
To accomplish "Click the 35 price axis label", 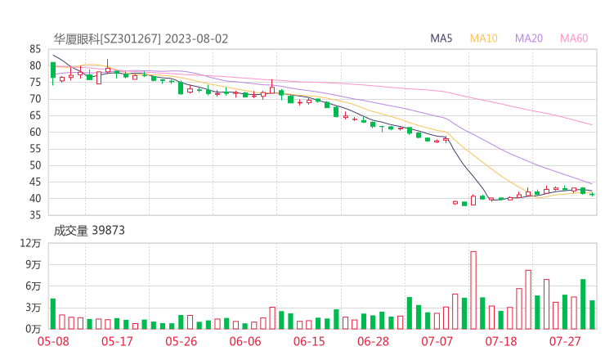I will pyautogui.click(x=34, y=215).
